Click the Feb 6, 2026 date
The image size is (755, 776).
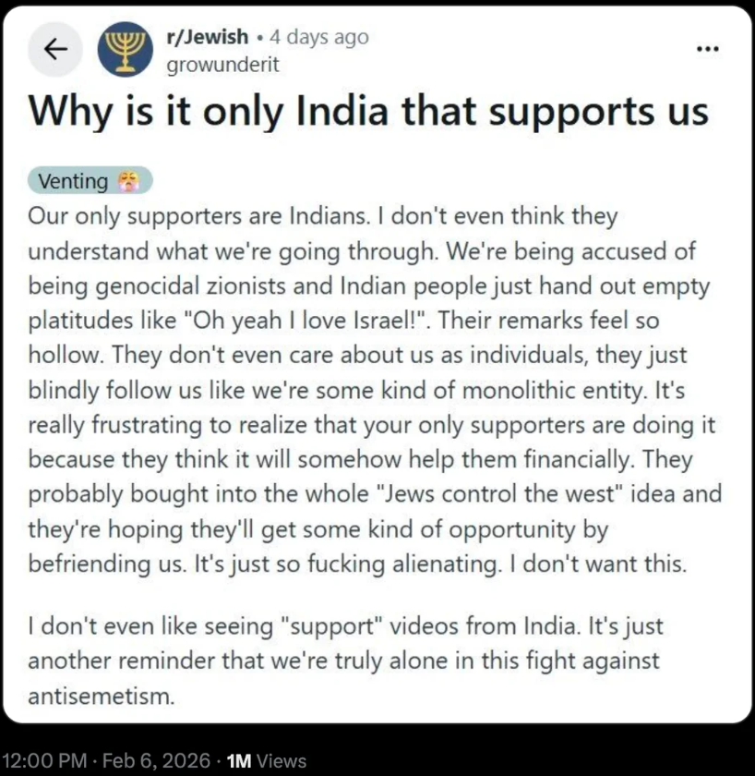pyautogui.click(x=156, y=760)
